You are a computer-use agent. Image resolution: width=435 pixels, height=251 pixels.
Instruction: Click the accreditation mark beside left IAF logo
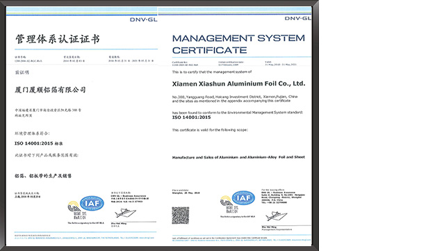75,210
